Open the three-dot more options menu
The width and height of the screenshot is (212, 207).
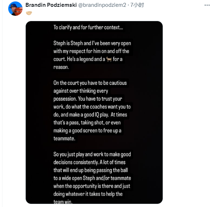tap(207, 5)
